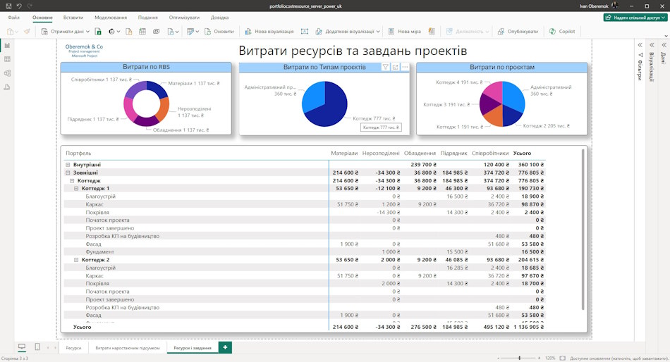Image resolution: width=670 pixels, height=362 pixels.
Task: Select the Довідка ribbon tab
Action: tap(219, 18)
